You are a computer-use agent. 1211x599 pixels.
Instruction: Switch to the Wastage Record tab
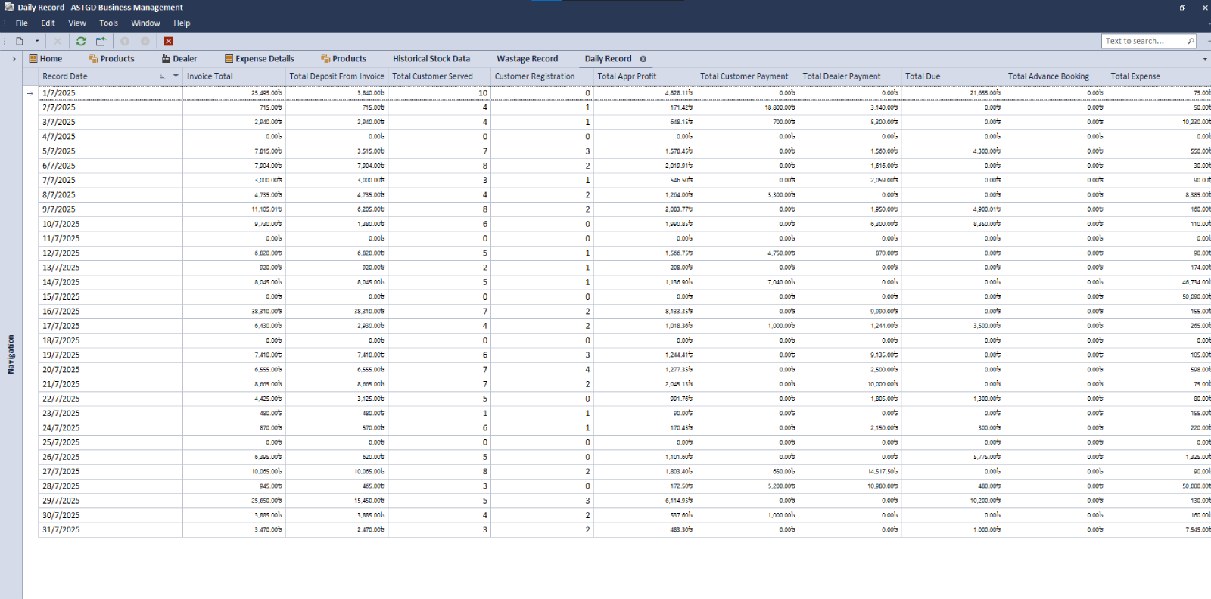[x=528, y=59]
